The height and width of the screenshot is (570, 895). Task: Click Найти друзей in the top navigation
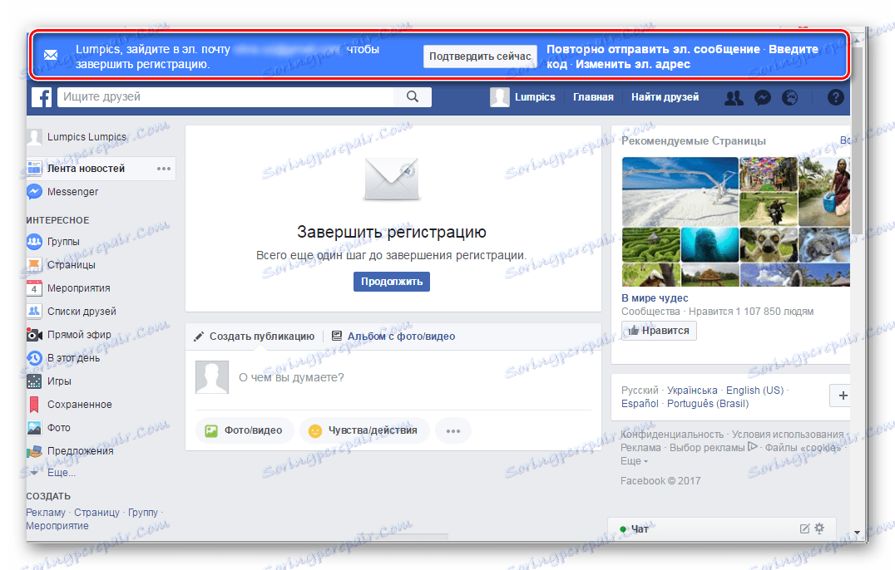(665, 97)
